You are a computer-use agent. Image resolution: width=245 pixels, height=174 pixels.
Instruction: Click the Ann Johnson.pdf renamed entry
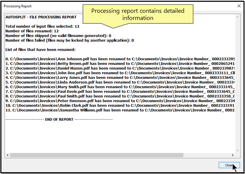(120, 59)
